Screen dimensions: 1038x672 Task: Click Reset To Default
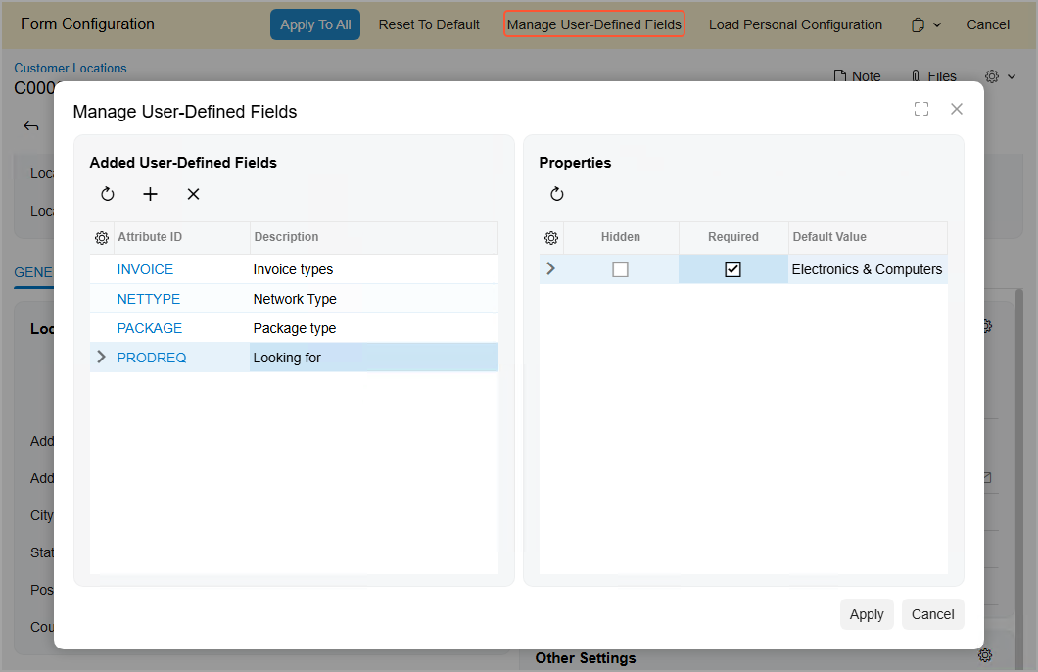(429, 24)
